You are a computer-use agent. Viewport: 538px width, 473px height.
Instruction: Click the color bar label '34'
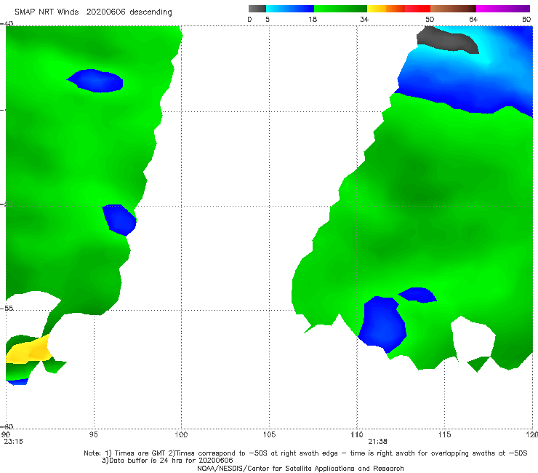(364, 19)
